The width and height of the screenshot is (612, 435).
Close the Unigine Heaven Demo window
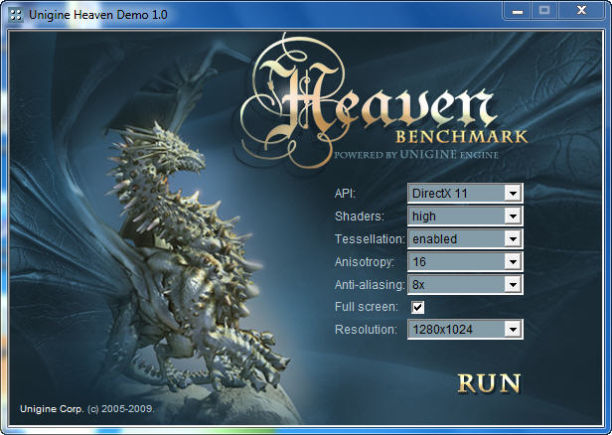tap(581, 11)
